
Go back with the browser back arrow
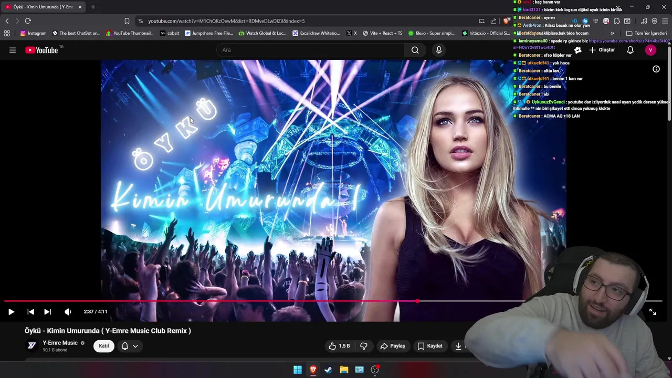pos(7,21)
